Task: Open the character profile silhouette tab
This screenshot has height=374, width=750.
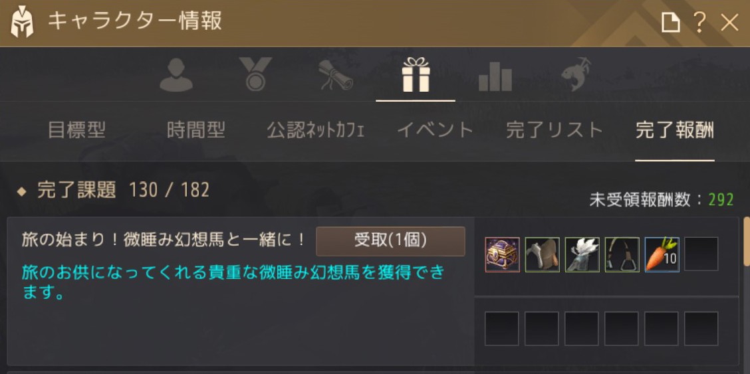Action: tap(176, 75)
